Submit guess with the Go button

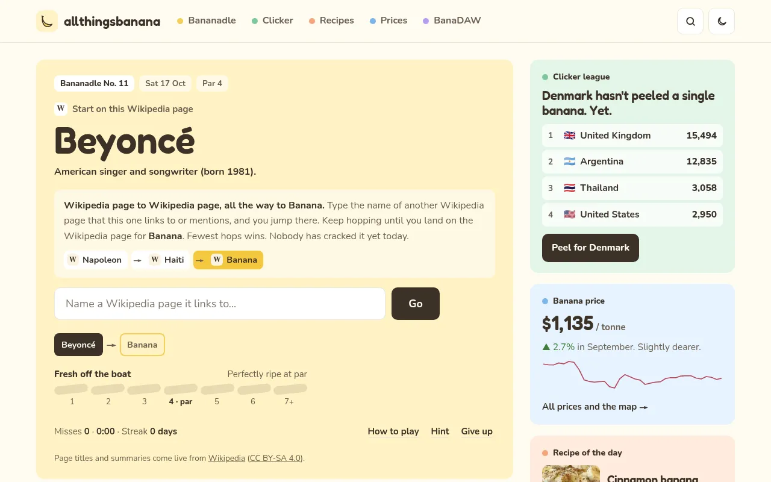click(416, 304)
